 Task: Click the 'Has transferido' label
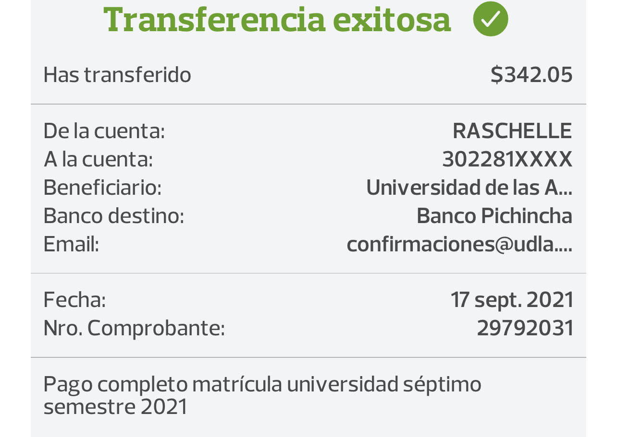(117, 75)
